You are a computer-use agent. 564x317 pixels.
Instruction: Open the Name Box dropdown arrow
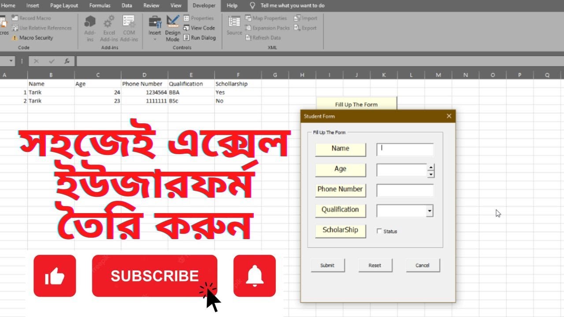11,61
